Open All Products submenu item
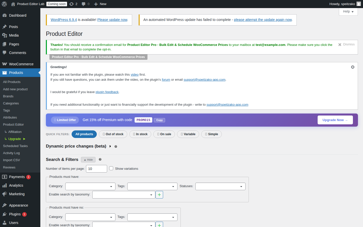This screenshot has width=363, height=227. click(x=12, y=82)
